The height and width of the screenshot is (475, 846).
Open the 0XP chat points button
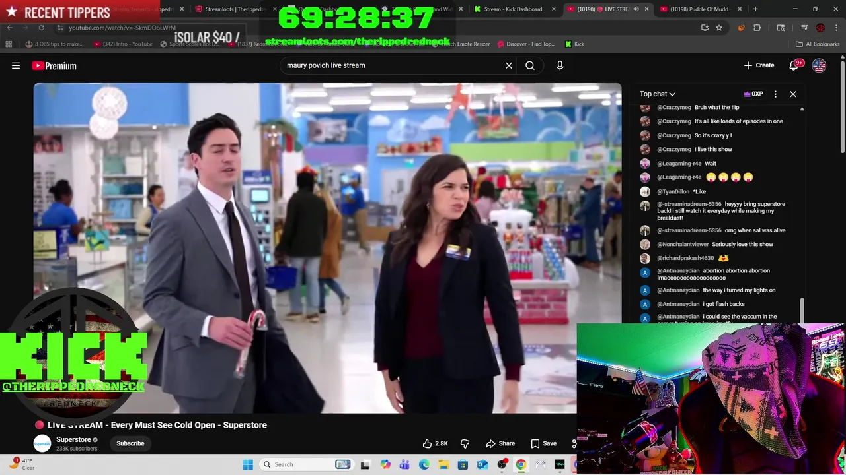(753, 94)
